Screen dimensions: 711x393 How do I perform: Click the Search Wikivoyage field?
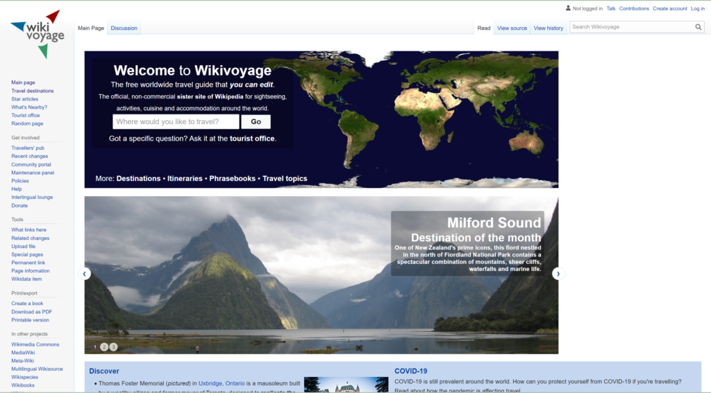point(632,27)
